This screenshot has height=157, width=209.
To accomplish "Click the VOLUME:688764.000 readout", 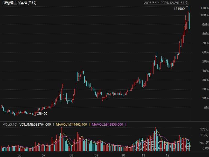I will coord(35,125).
